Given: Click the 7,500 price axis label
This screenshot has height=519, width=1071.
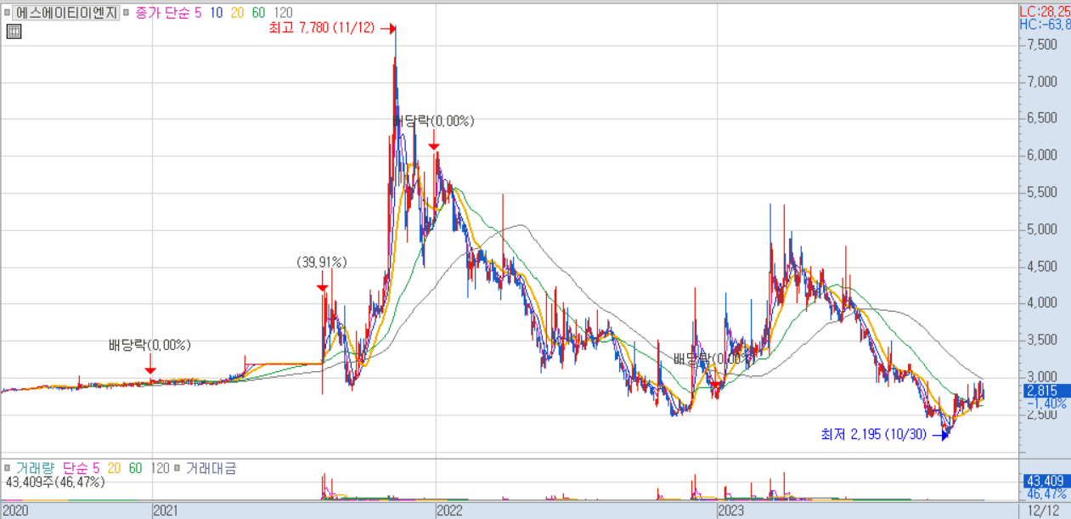Looking at the screenshot, I should 1041,45.
